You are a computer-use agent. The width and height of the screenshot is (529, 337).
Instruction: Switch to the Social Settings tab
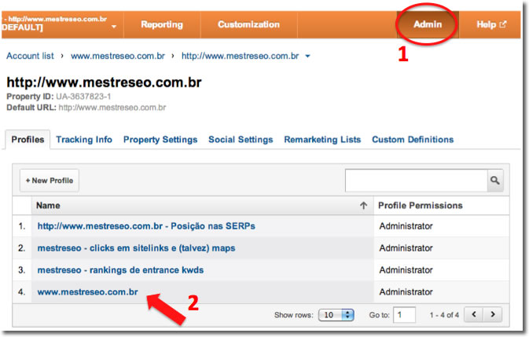(241, 140)
